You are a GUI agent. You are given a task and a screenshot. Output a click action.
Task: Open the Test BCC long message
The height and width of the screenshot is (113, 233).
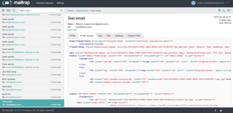point(32,73)
